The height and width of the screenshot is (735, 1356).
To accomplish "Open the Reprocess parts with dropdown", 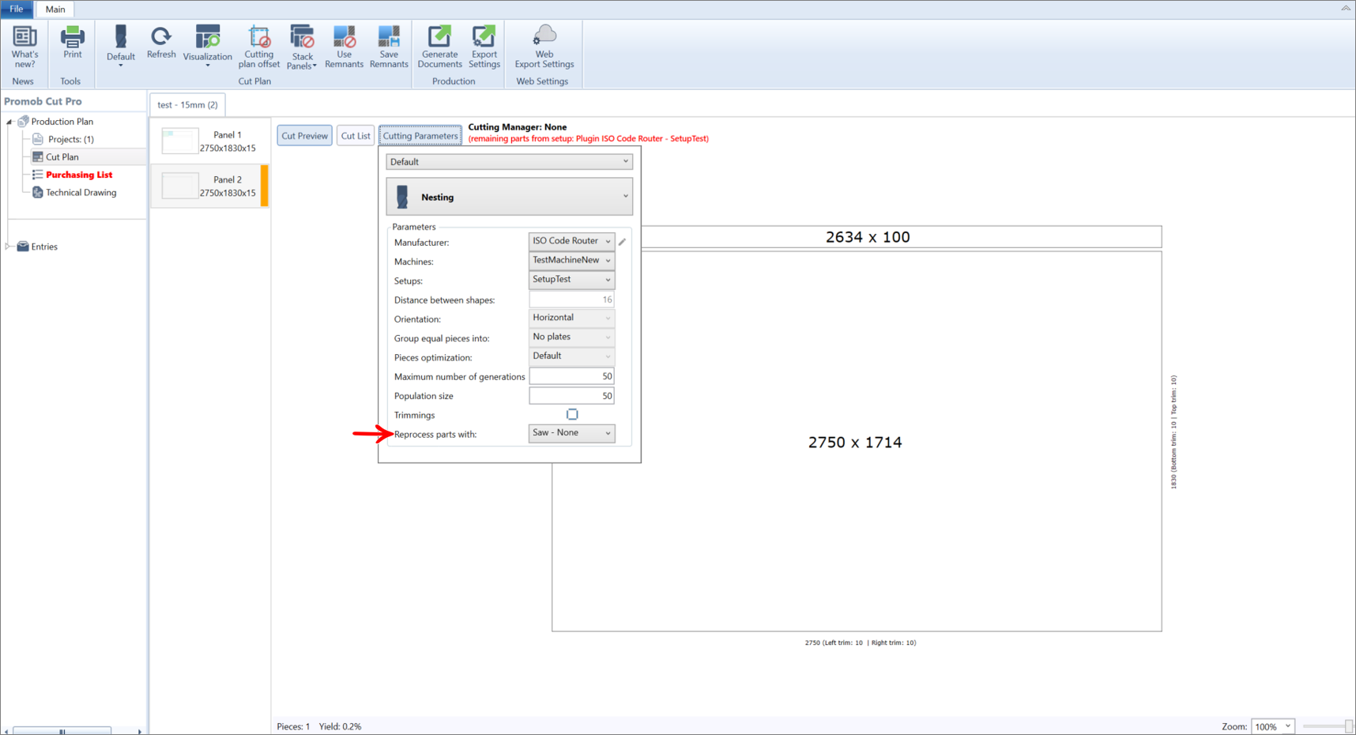I will [x=571, y=433].
